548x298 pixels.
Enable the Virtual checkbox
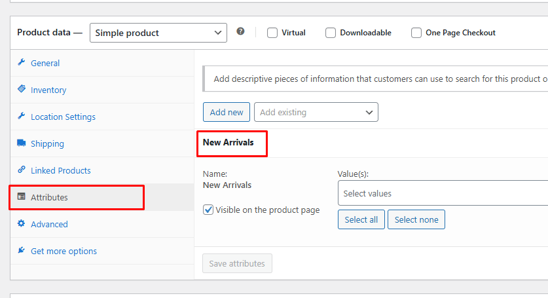(x=272, y=33)
